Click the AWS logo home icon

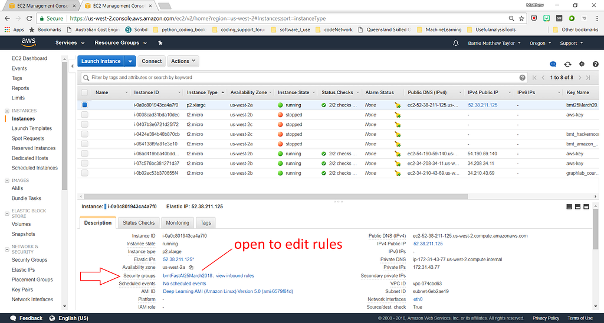tap(28, 42)
